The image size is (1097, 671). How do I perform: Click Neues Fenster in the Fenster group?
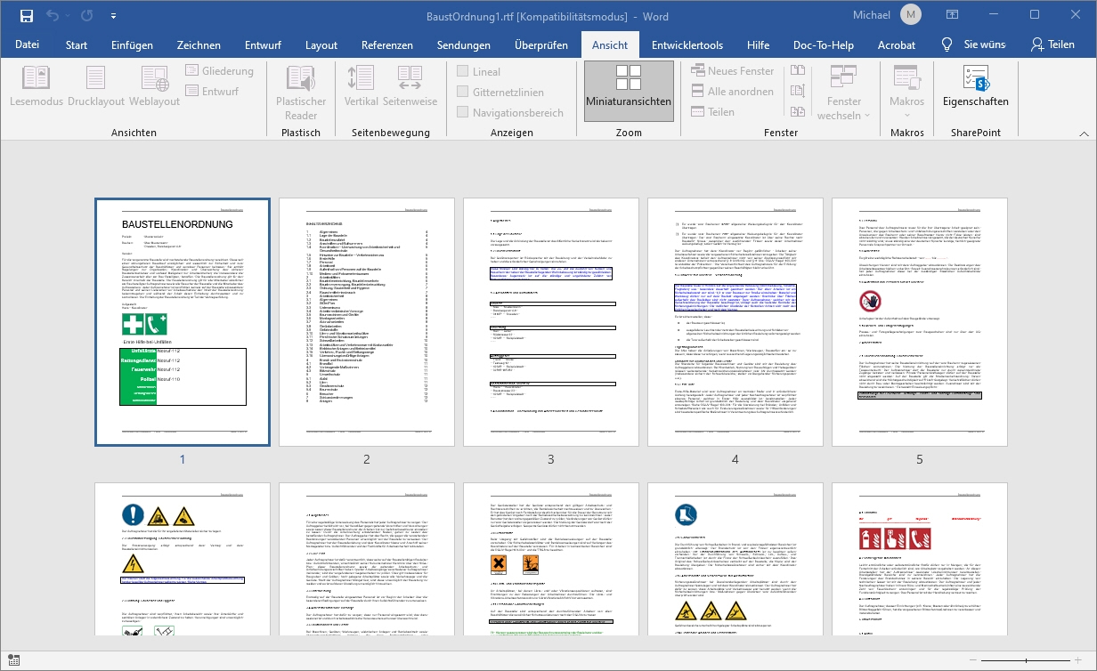tap(733, 71)
